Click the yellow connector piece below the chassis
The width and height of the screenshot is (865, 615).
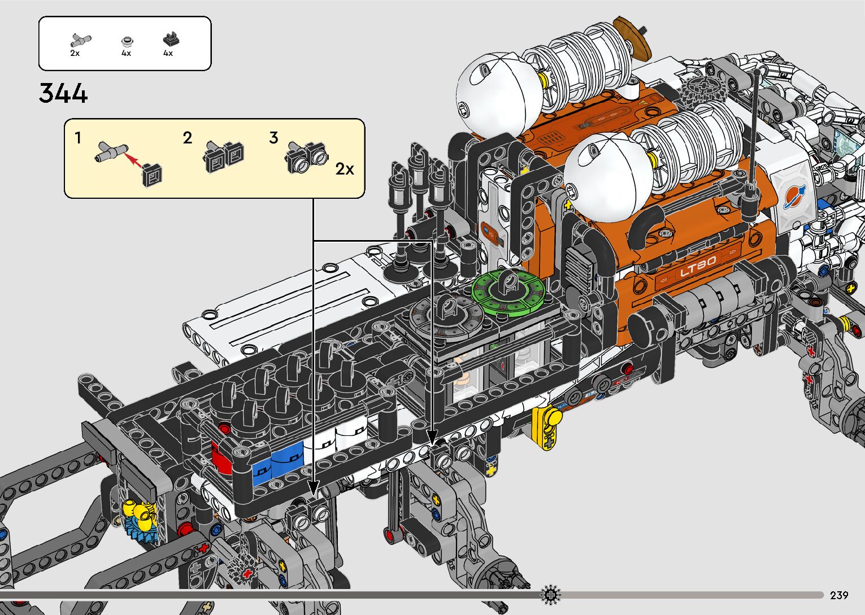tap(546, 426)
